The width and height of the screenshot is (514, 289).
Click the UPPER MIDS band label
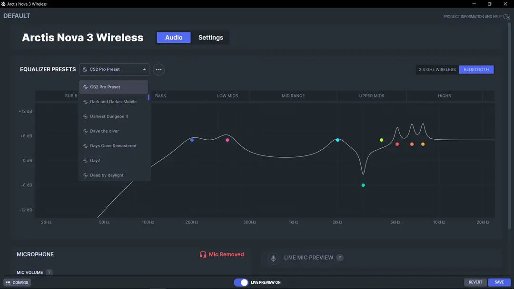(x=371, y=96)
